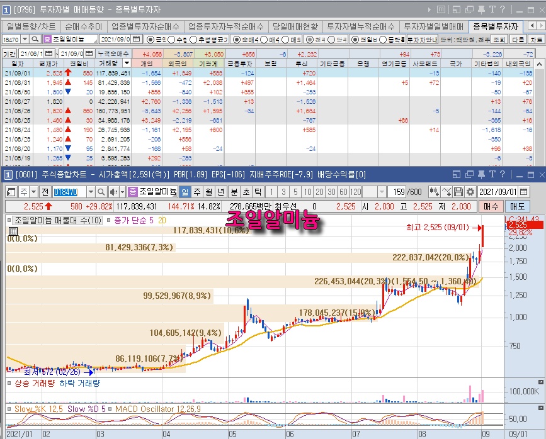
Task: Open chart settings gear icon
Action: [x=470, y=192]
